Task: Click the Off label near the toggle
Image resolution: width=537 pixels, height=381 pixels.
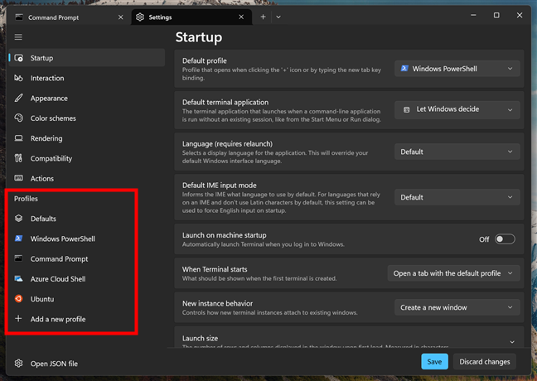Action: coord(484,239)
